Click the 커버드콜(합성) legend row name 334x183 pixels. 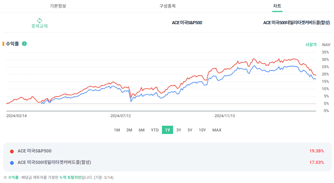[54, 162]
